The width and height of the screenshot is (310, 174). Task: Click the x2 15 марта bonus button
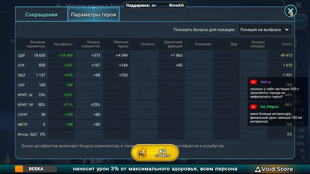[155, 153]
